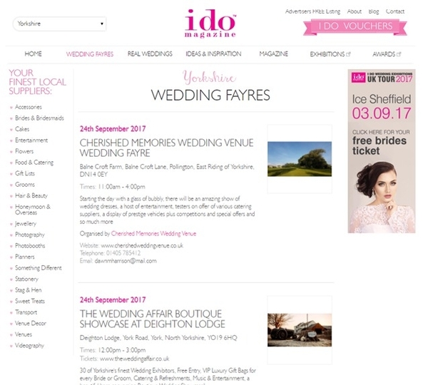The width and height of the screenshot is (428, 385).
Task: Open Stationery supplier category
Action: pos(27,279)
